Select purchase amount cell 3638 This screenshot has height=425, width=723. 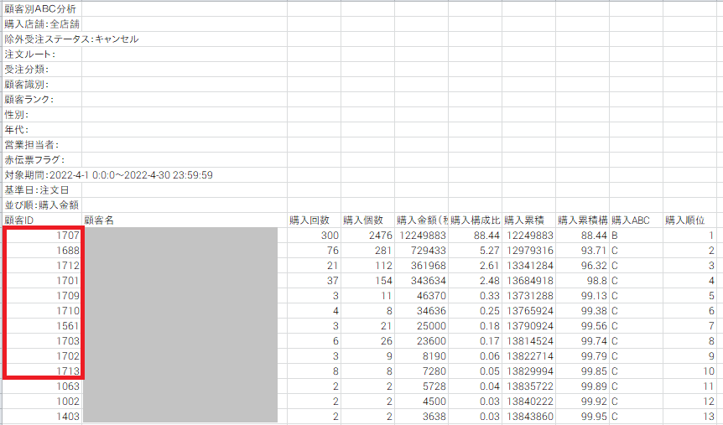click(x=421, y=417)
